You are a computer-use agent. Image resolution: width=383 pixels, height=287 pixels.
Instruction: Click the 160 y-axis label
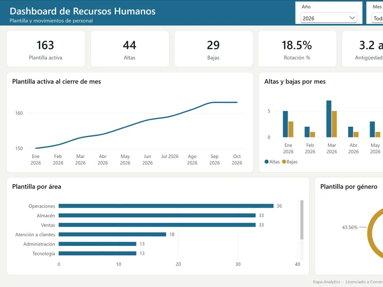click(x=19, y=113)
